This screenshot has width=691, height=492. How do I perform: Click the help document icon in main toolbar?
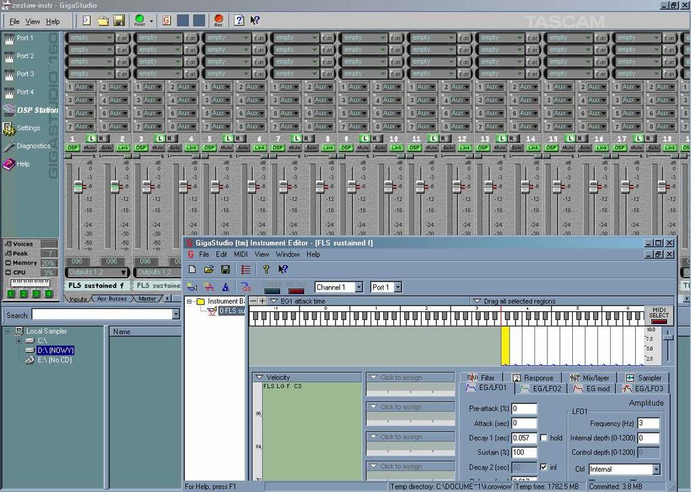point(239,20)
